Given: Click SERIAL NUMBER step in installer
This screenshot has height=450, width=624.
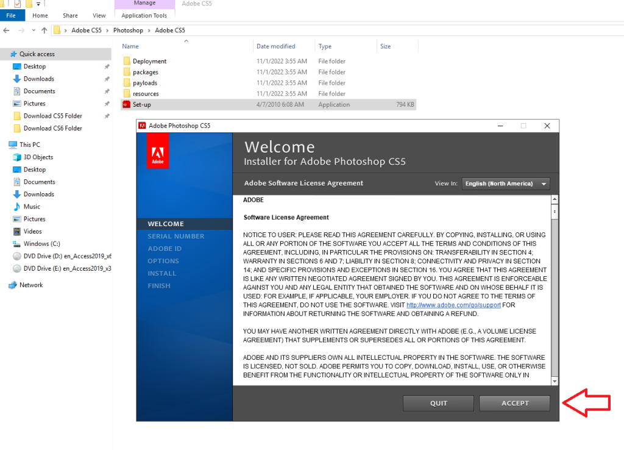Looking at the screenshot, I should coord(176,236).
